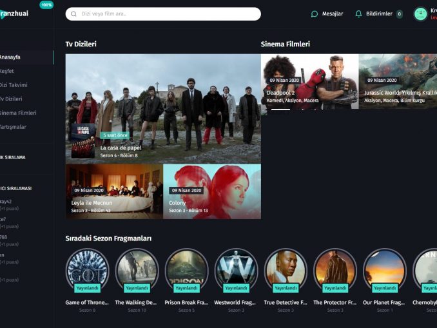Open Sinema Filmleri sidebar item
Screen dimensions: 437x328
(x=18, y=113)
